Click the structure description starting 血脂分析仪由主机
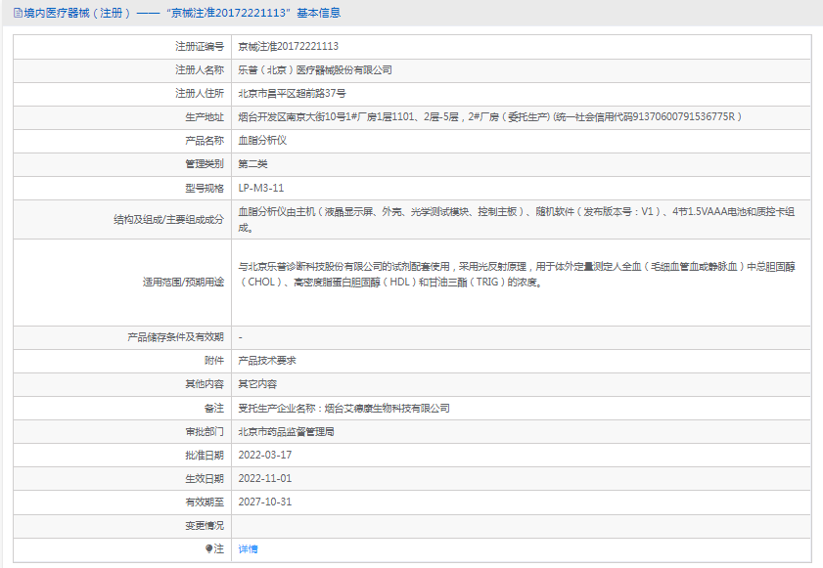This screenshot has width=823, height=568. tap(517, 220)
